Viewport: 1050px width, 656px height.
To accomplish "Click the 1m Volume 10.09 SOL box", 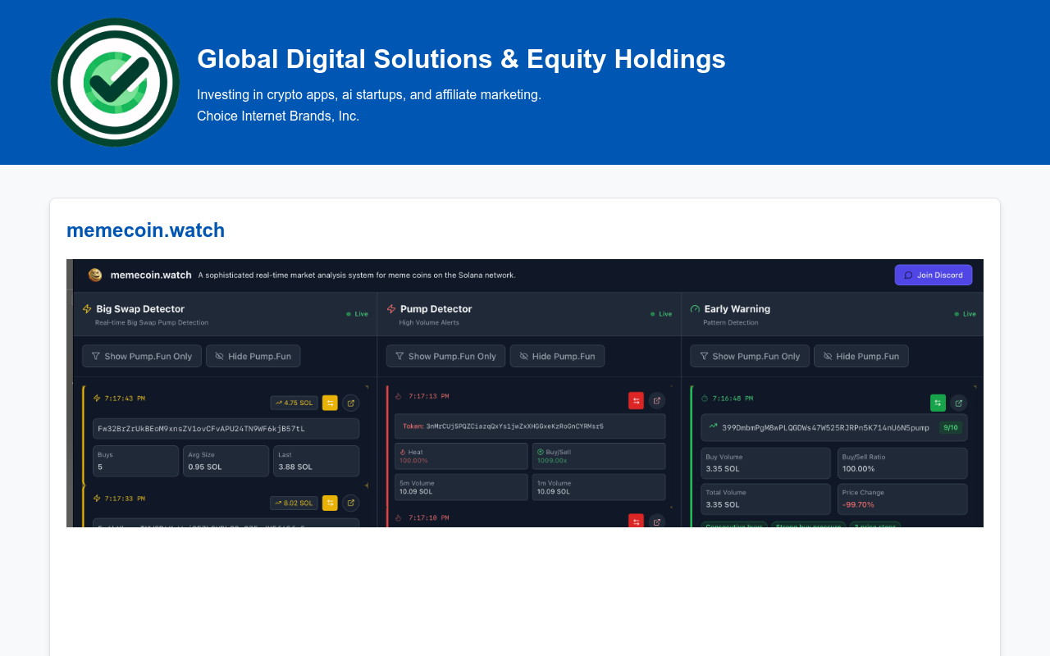I will click(599, 487).
